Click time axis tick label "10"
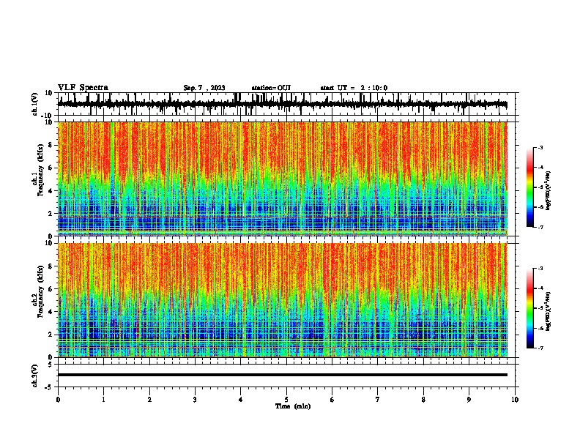This screenshot has height=448, width=580. [x=515, y=400]
